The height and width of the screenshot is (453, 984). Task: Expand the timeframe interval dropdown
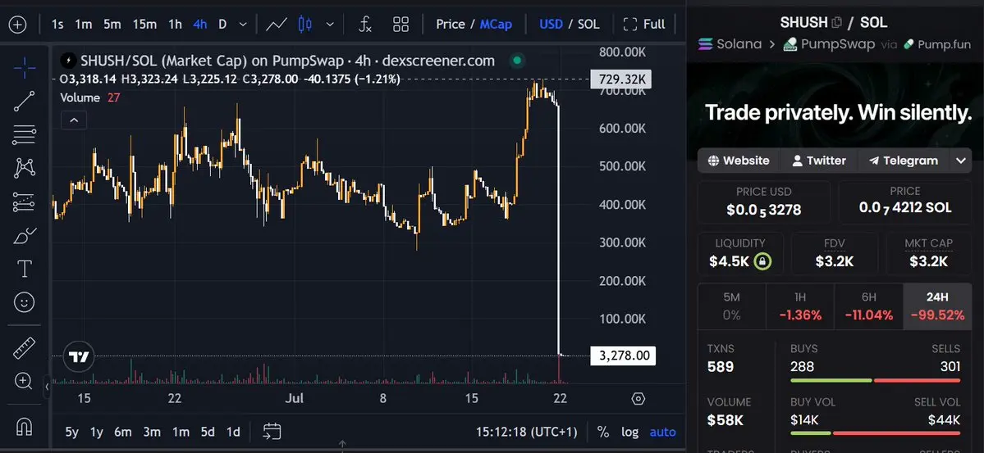click(x=243, y=25)
